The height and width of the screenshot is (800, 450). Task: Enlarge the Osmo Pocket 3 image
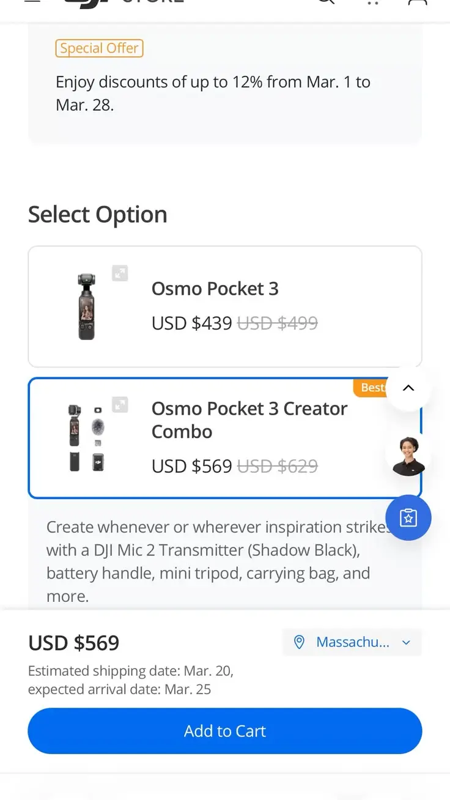click(x=120, y=273)
